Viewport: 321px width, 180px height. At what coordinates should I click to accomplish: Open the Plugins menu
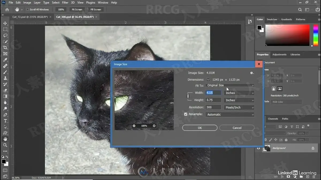[x=90, y=2]
